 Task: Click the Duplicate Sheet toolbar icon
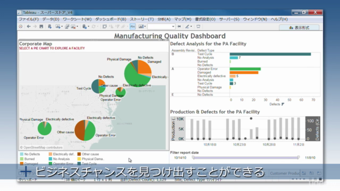coord(67,27)
